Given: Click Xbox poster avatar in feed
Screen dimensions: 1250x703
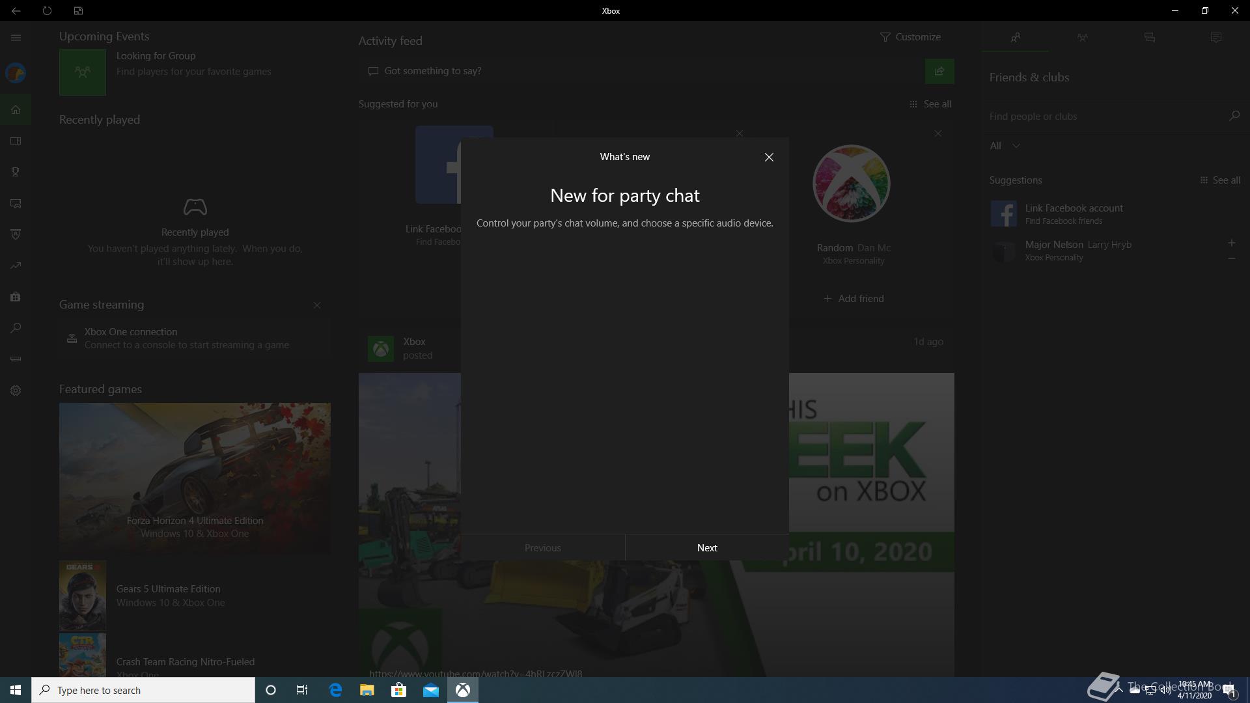Looking at the screenshot, I should pos(381,349).
